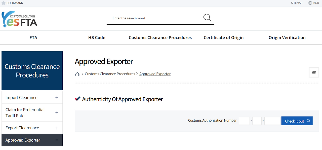Open the HS Code menu
The width and height of the screenshot is (322, 150).
point(97,38)
